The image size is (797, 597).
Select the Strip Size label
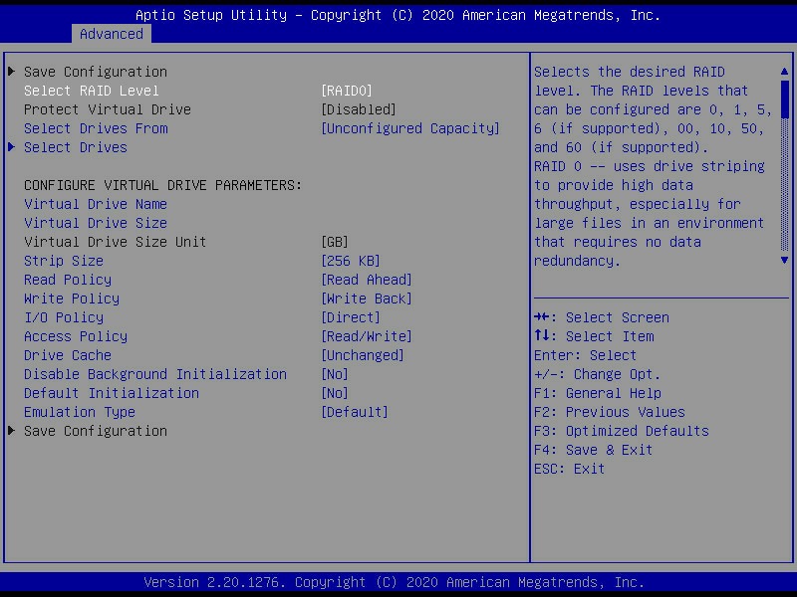click(x=64, y=261)
